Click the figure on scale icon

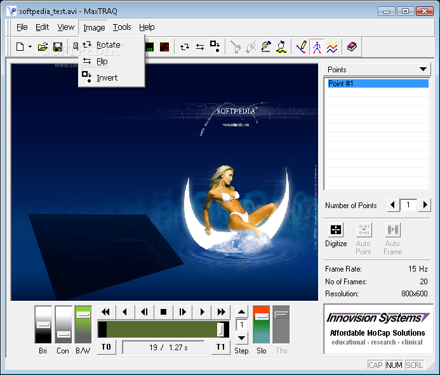click(281, 47)
